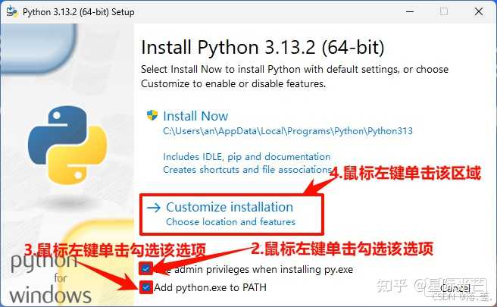Click 'Creates shortcuts and file associations' text
497x307 pixels.
247,170
